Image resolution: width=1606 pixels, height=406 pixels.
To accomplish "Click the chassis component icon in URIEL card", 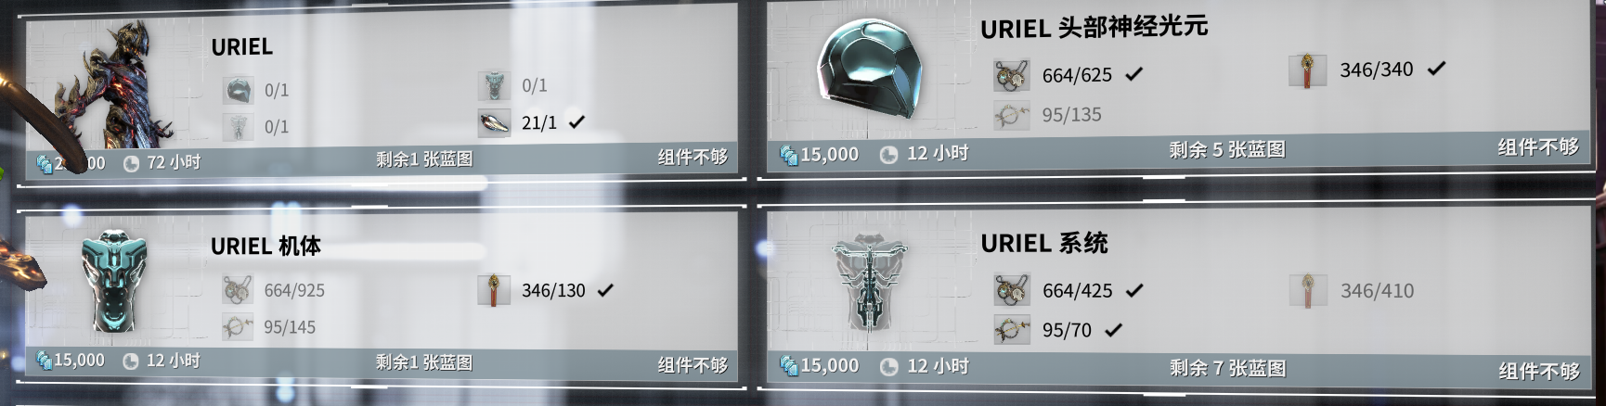I will (x=494, y=85).
